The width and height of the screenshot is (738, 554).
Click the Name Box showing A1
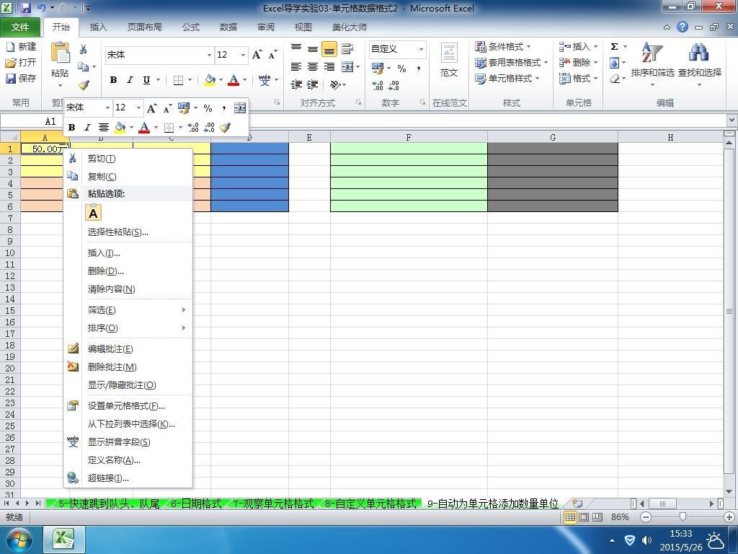(x=32, y=121)
